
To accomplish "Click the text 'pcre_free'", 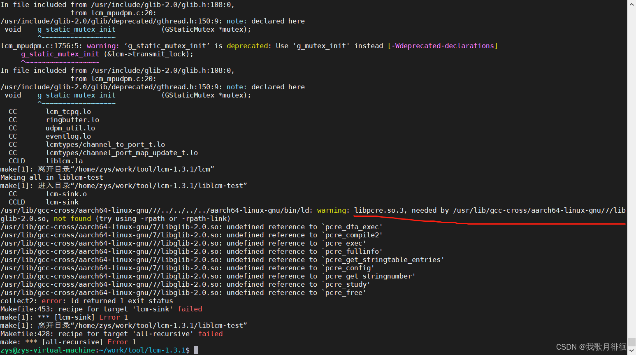I will point(344,292).
